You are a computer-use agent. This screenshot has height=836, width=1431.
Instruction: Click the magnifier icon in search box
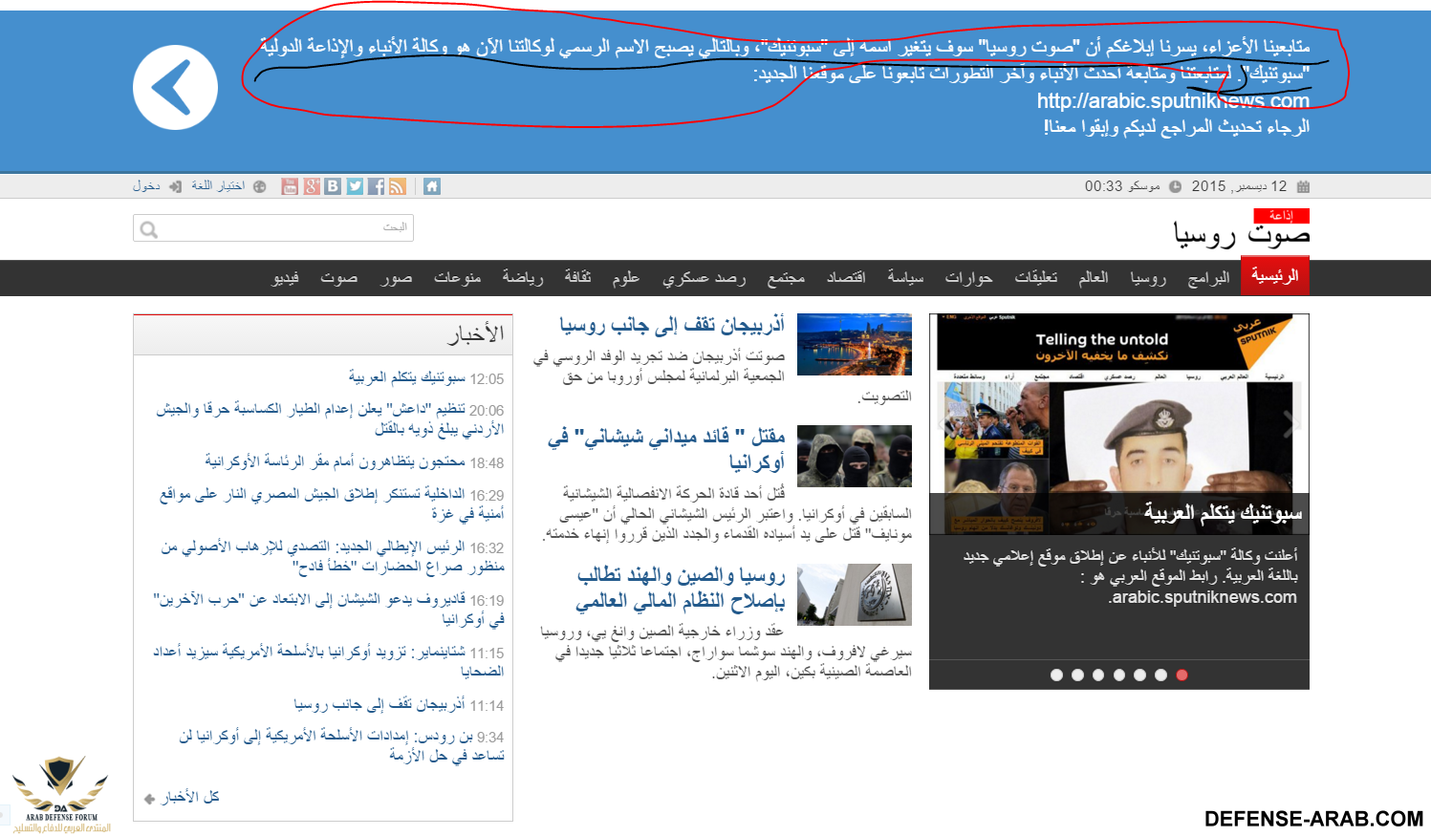(148, 229)
